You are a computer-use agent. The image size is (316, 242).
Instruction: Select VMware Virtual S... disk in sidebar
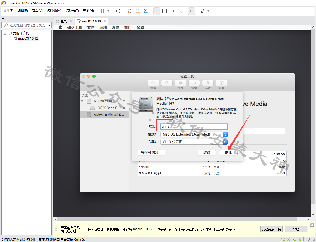pyautogui.click(x=104, y=115)
